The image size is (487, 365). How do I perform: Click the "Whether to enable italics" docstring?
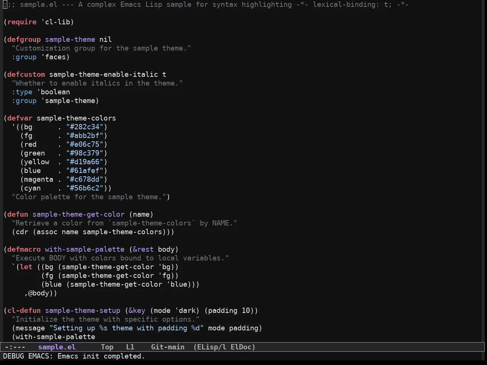[x=97, y=83]
